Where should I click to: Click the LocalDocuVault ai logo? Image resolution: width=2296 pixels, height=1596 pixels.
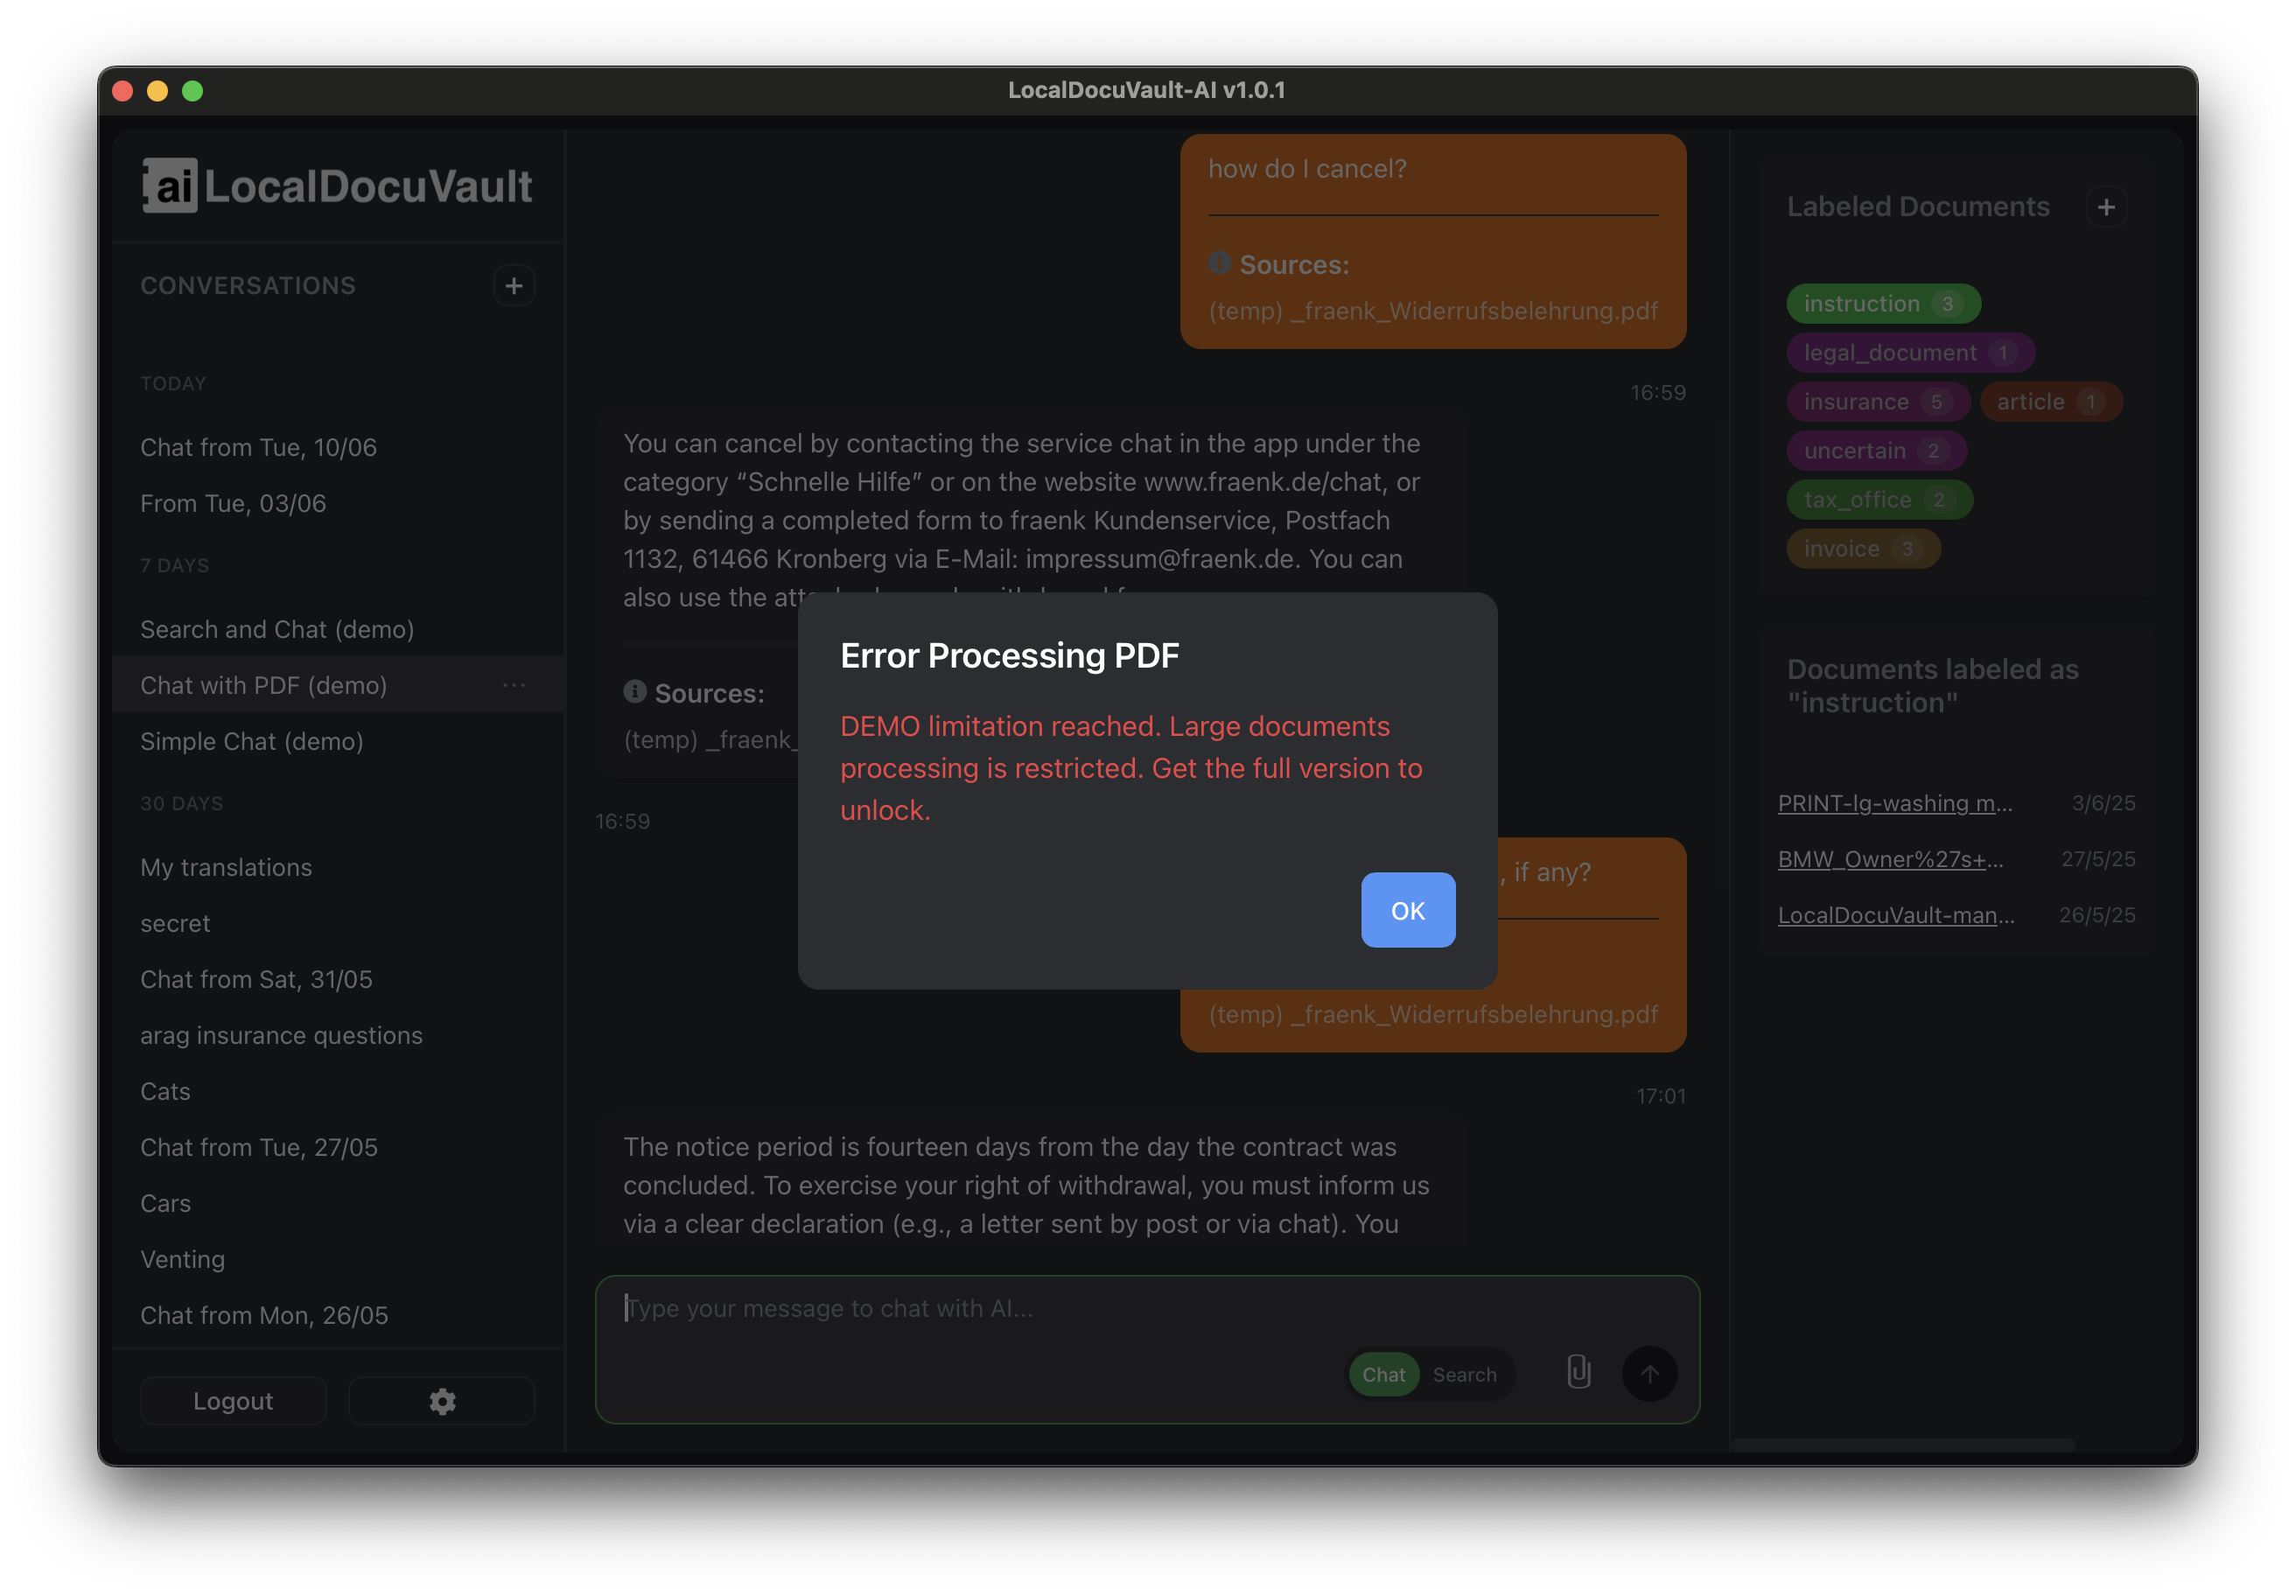[337, 186]
